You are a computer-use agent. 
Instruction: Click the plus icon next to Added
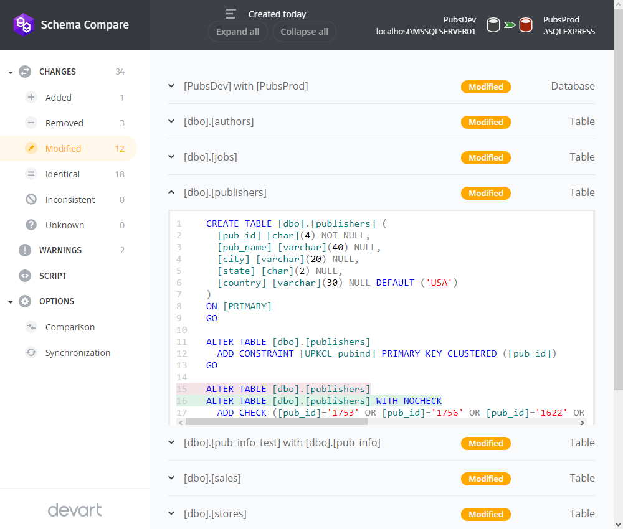(31, 97)
